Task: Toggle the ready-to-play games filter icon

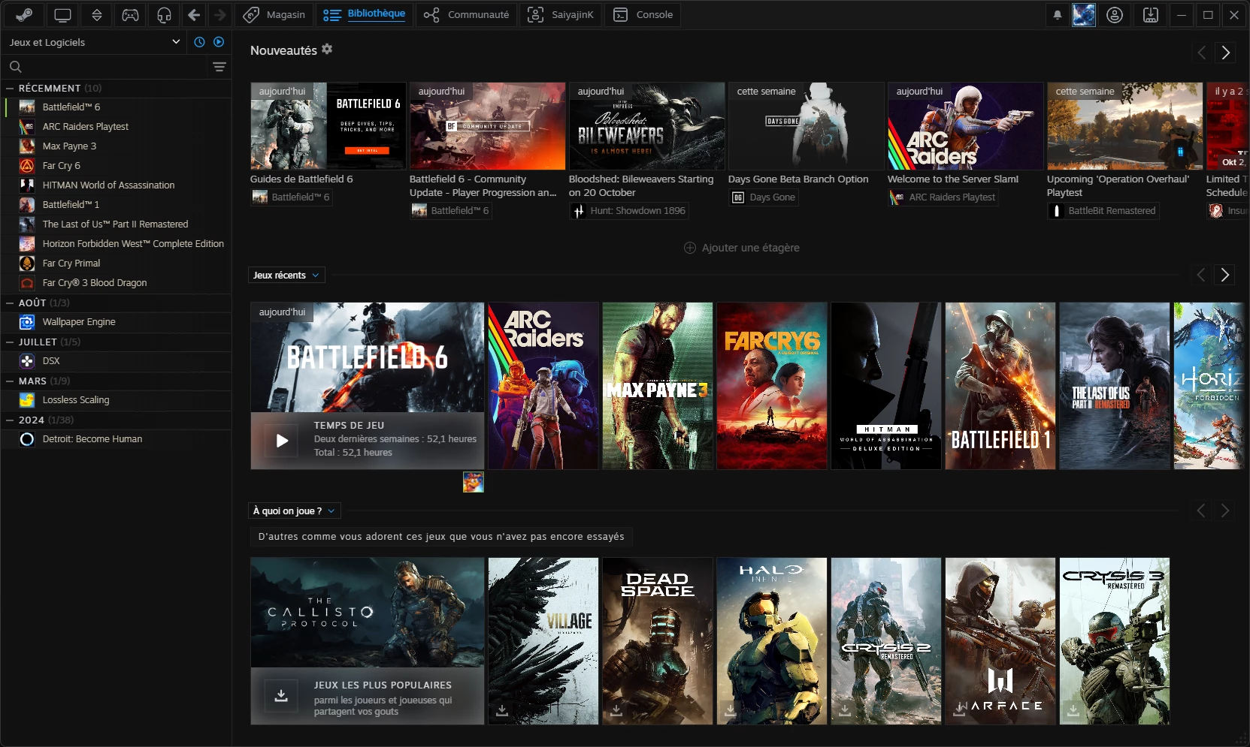Action: pos(219,42)
